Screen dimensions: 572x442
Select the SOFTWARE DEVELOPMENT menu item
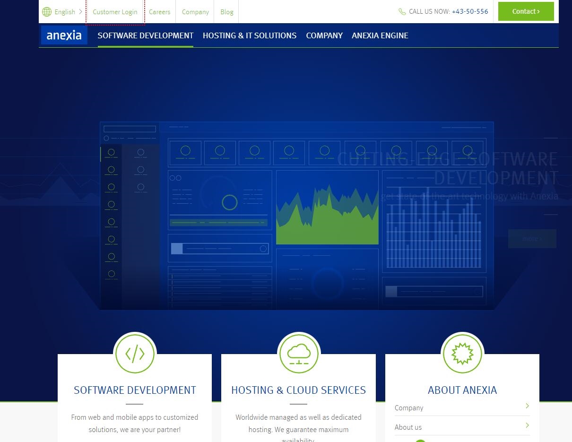146,35
